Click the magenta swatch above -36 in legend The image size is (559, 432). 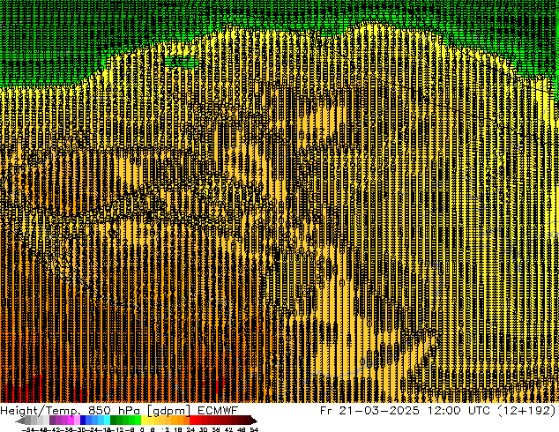71,421
